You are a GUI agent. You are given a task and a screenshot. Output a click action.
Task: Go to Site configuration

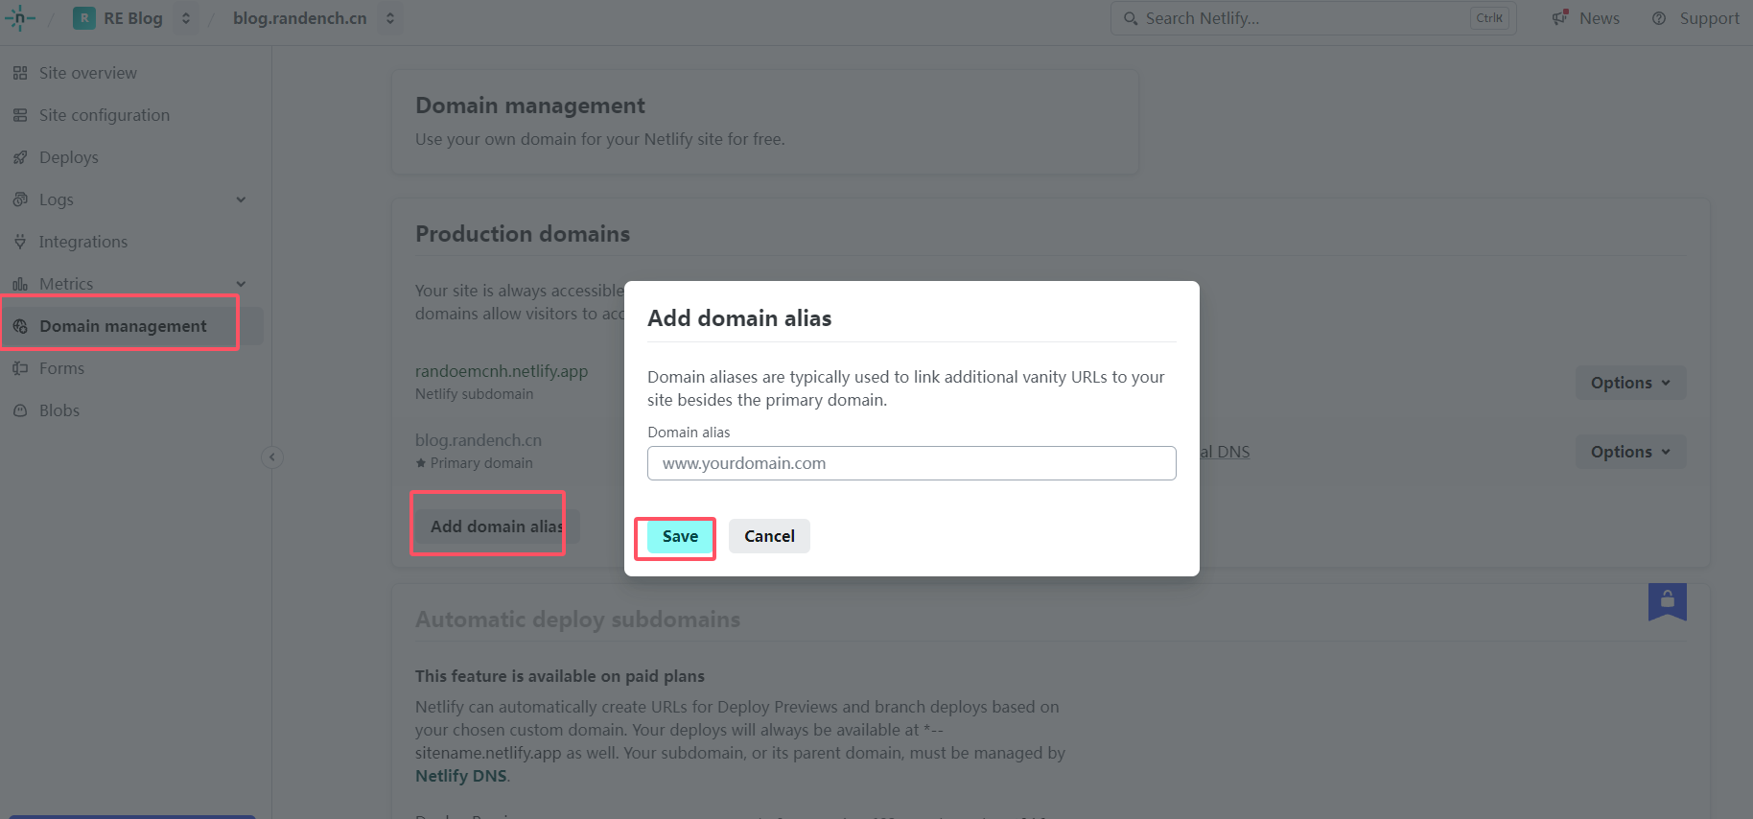[x=104, y=115]
